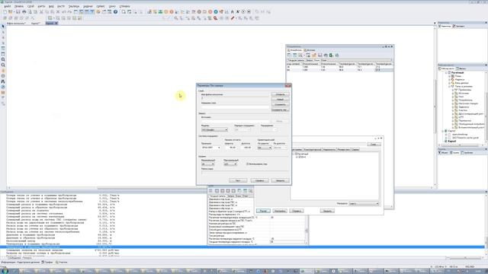Open the Минимальный zoom level dropdown
The height and width of the screenshot is (274, 488).
207,164
